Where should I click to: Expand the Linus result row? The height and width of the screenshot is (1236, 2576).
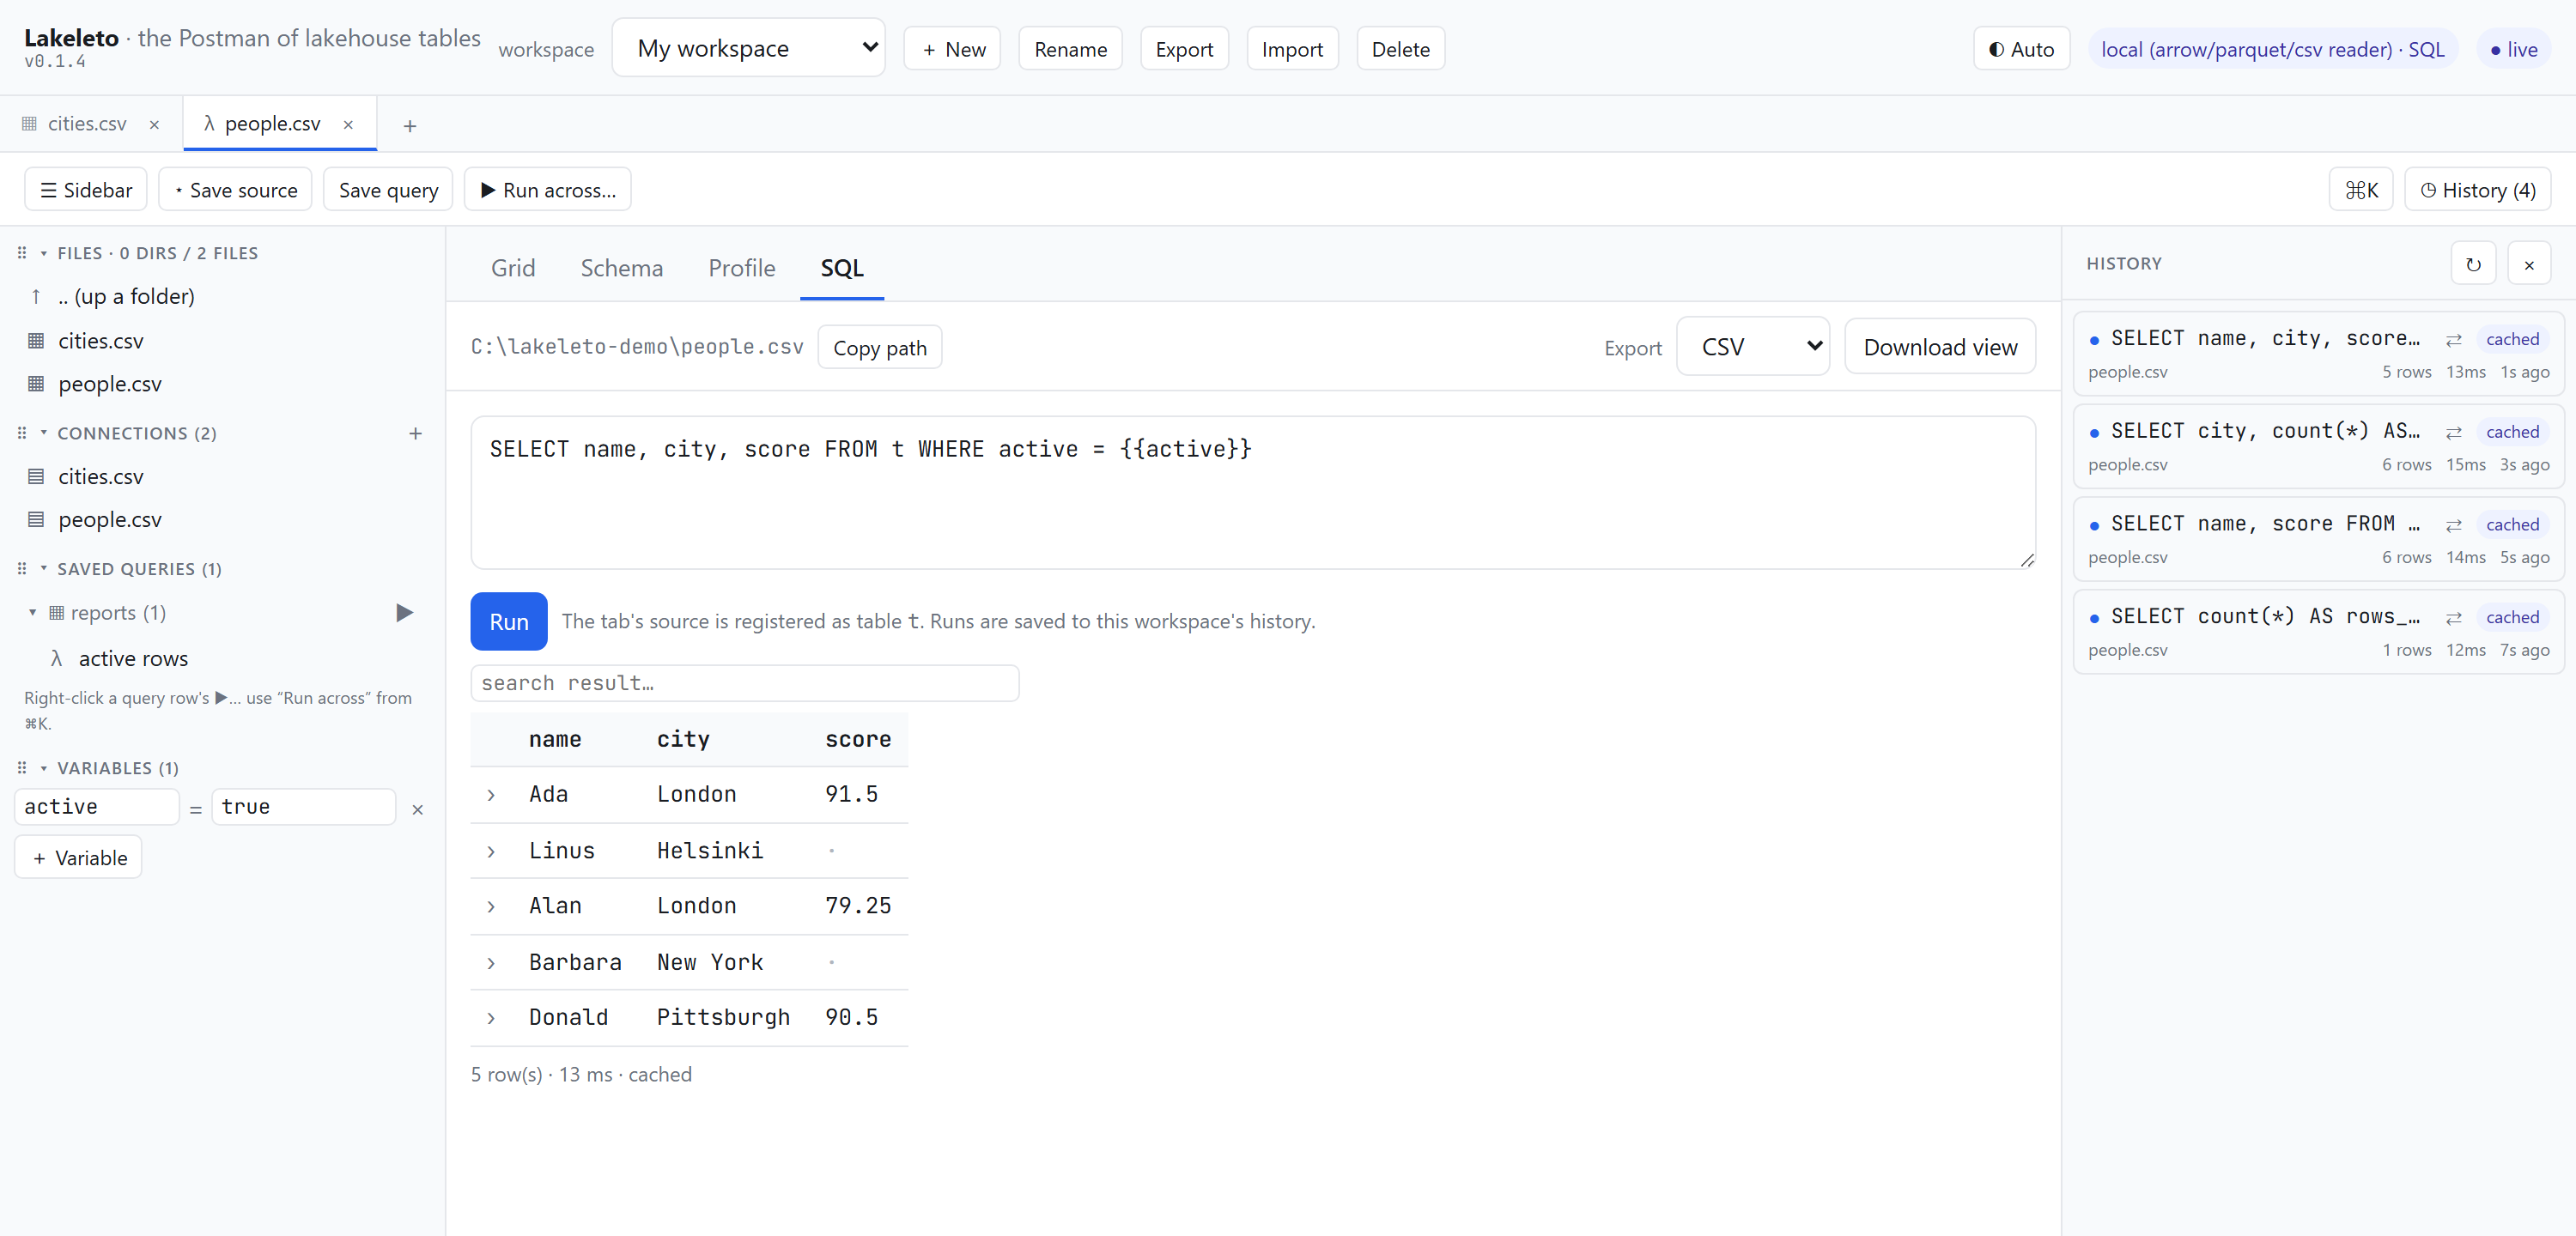tap(491, 852)
